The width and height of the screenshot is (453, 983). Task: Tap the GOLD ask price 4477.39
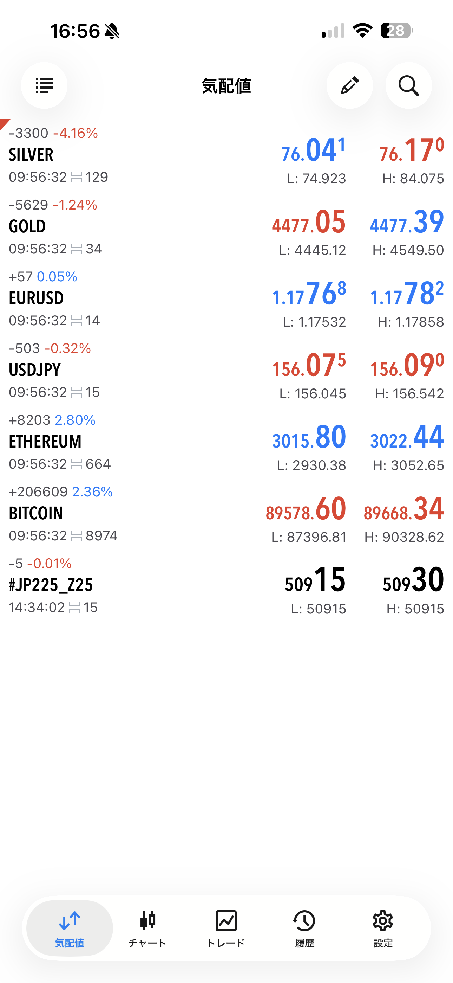[407, 222]
